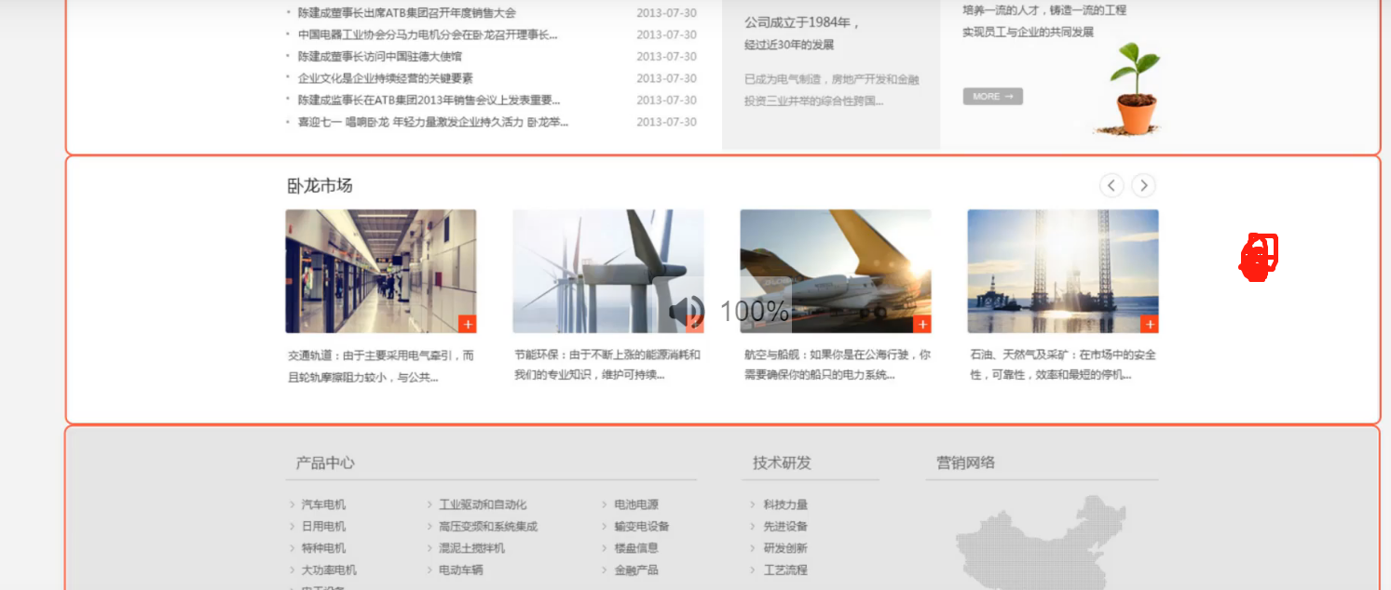Click the 营销网络 footer heading
This screenshot has height=590, width=1391.
point(965,463)
